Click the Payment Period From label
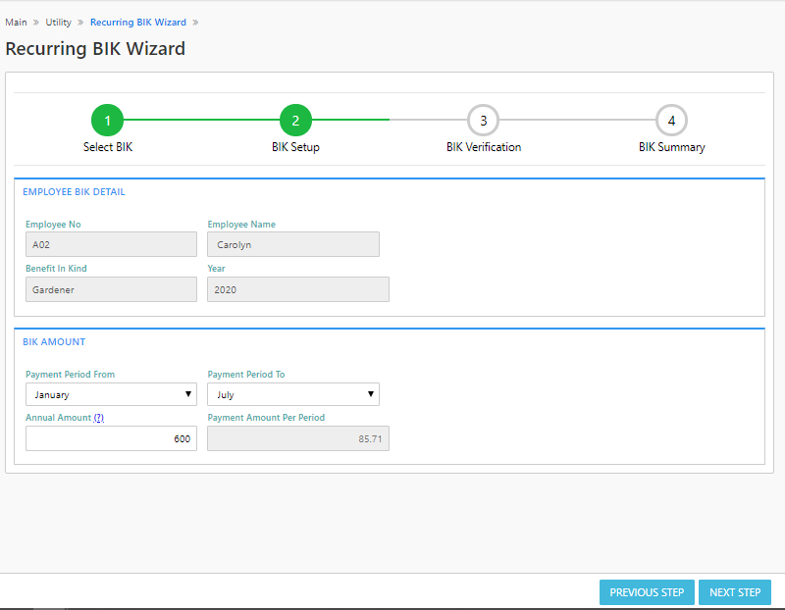This screenshot has height=610, width=785. click(70, 375)
